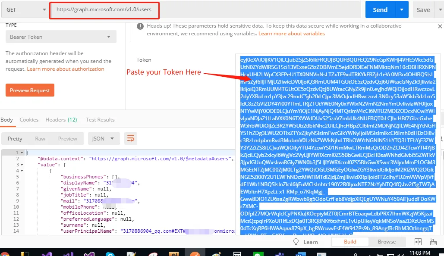444x256 pixels.
Task: Dismiss the Heads up warning banner
Action: point(440,26)
